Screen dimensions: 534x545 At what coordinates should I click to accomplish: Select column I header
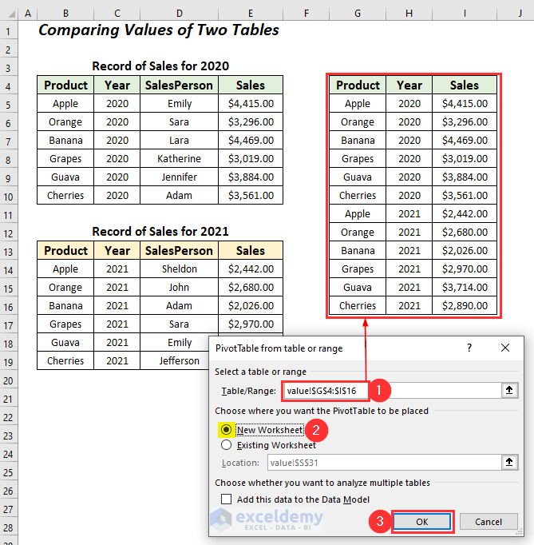[x=465, y=14]
